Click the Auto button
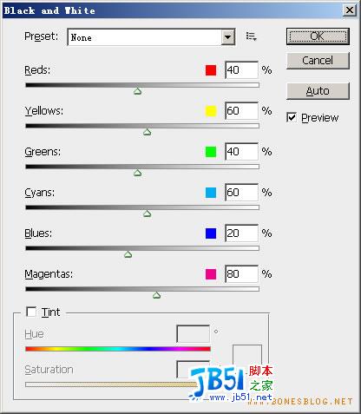 click(x=318, y=91)
